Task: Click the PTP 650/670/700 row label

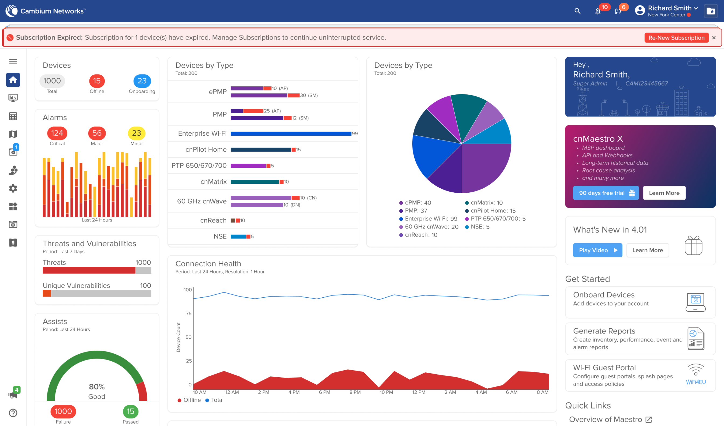Action: point(199,166)
